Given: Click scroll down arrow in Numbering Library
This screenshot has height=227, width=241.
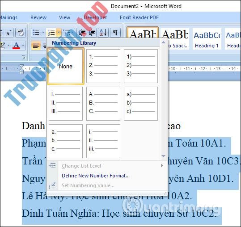Looking at the screenshot, I should click(163, 156).
